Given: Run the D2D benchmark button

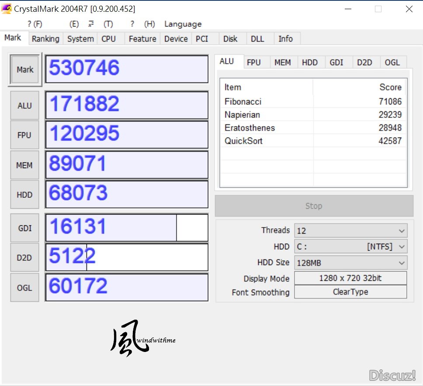Looking at the screenshot, I should pyautogui.click(x=24, y=258).
